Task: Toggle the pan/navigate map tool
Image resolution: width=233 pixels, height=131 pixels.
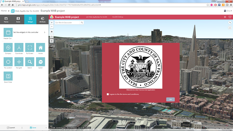Action: (x=52, y=41)
